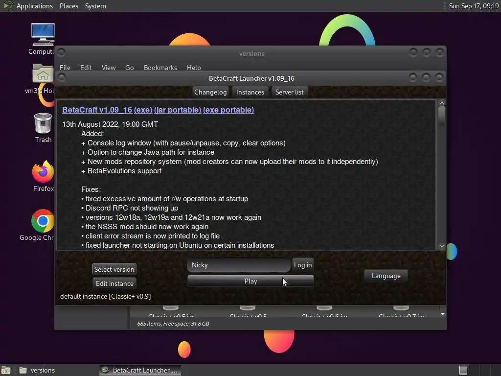Viewport: 501px width, 376px height.
Task: Click the BetaEvolutions support line
Action: point(121,171)
